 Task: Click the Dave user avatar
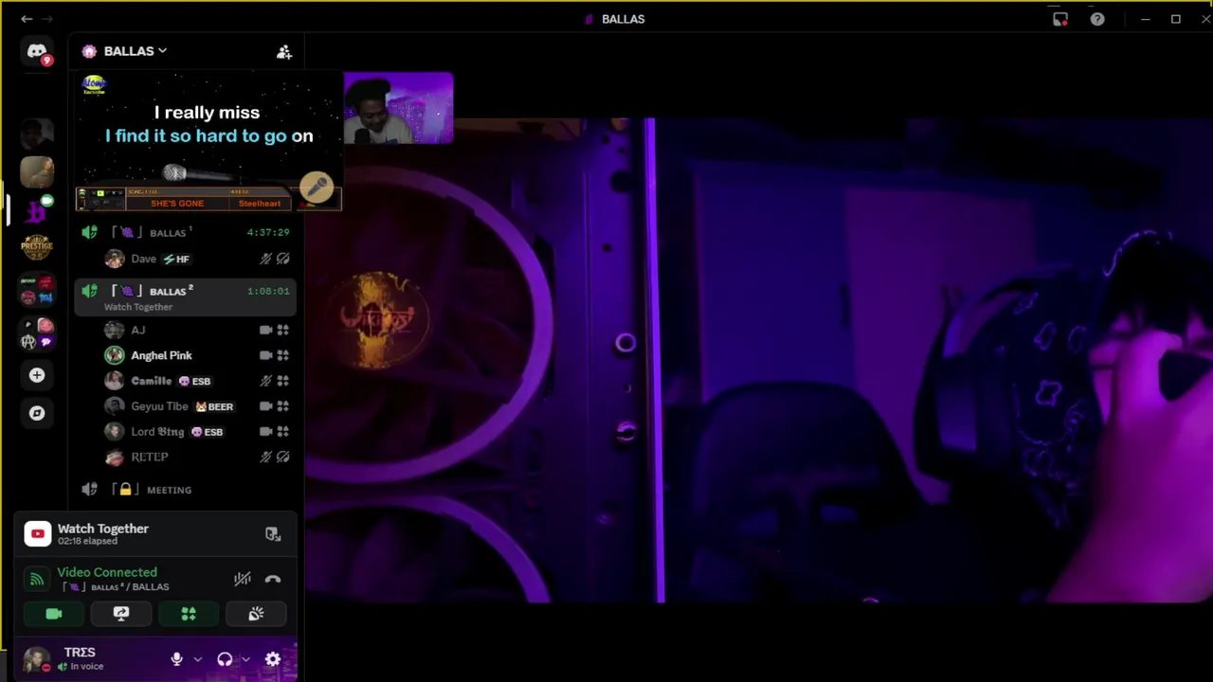click(114, 259)
